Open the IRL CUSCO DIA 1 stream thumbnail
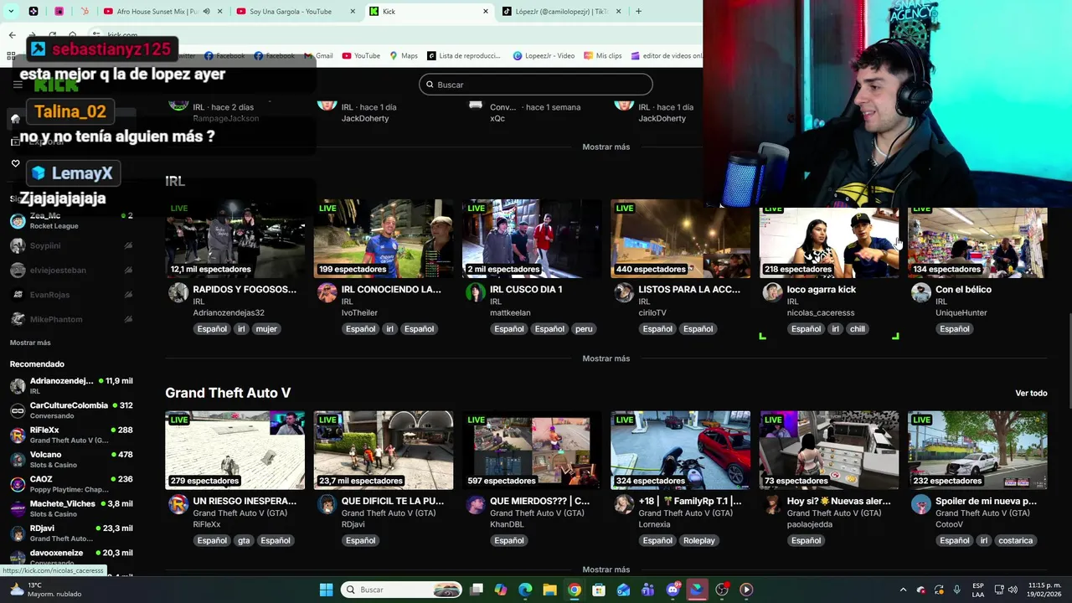The image size is (1072, 603). 532,239
